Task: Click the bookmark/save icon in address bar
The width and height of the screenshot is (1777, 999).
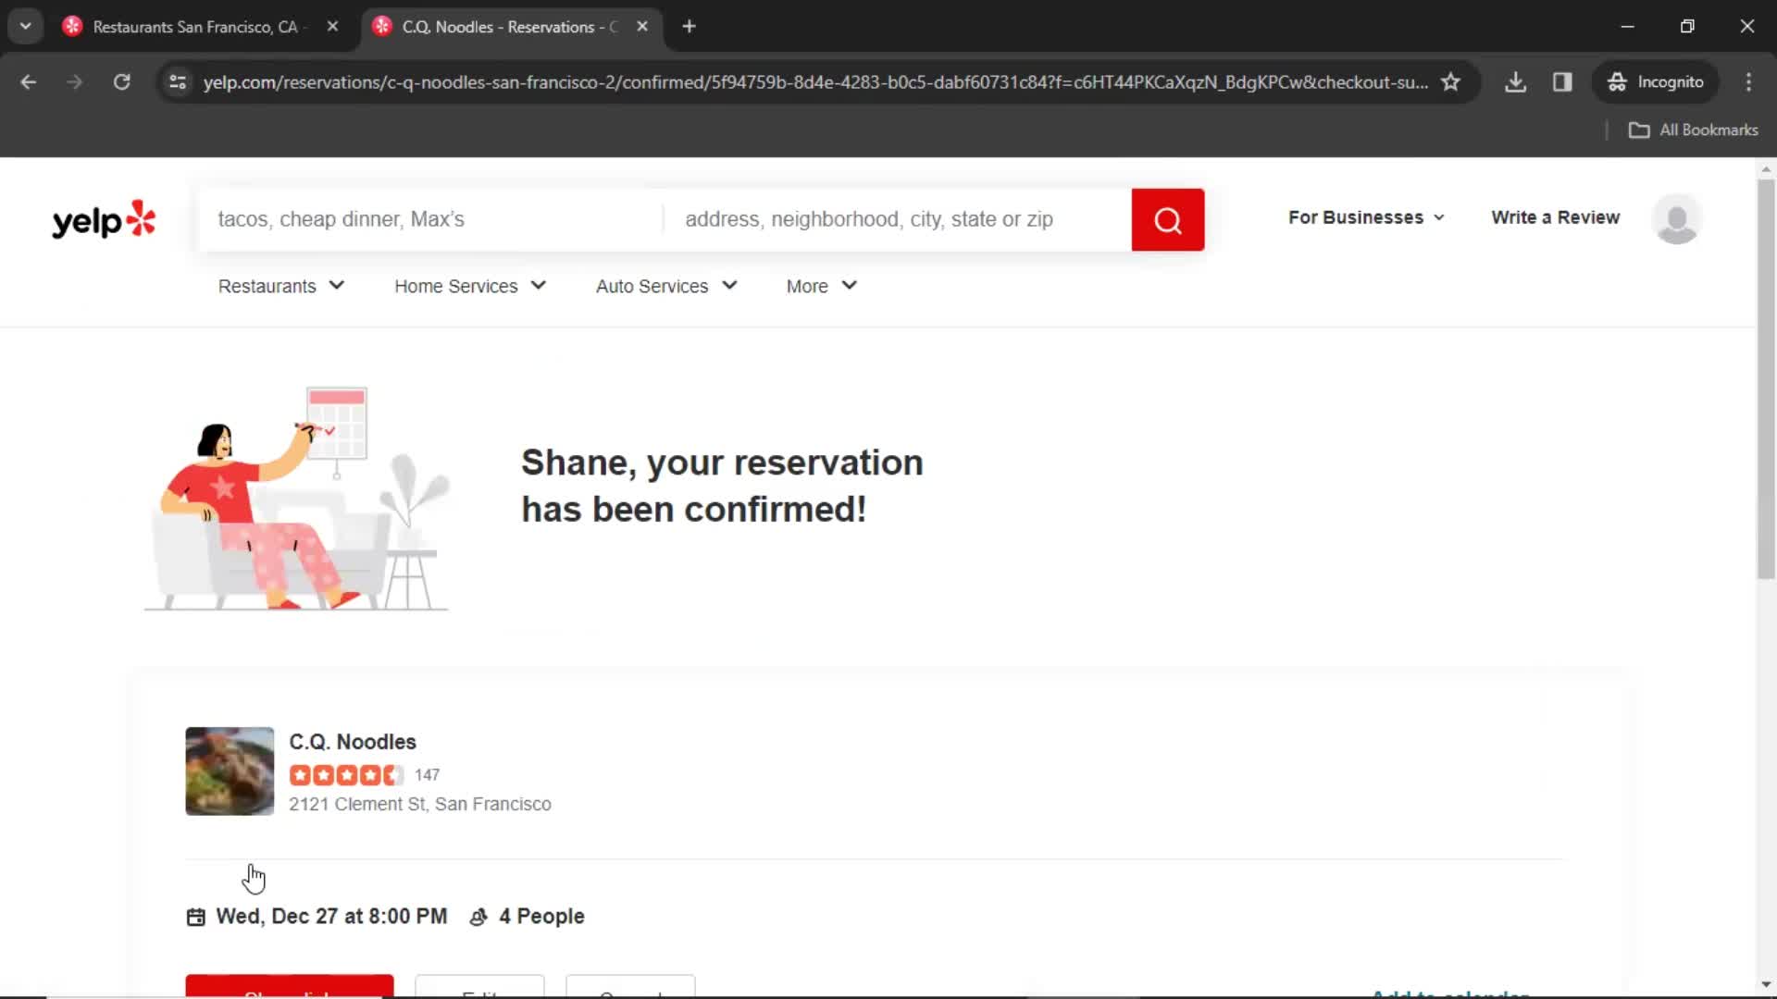Action: 1451,81
